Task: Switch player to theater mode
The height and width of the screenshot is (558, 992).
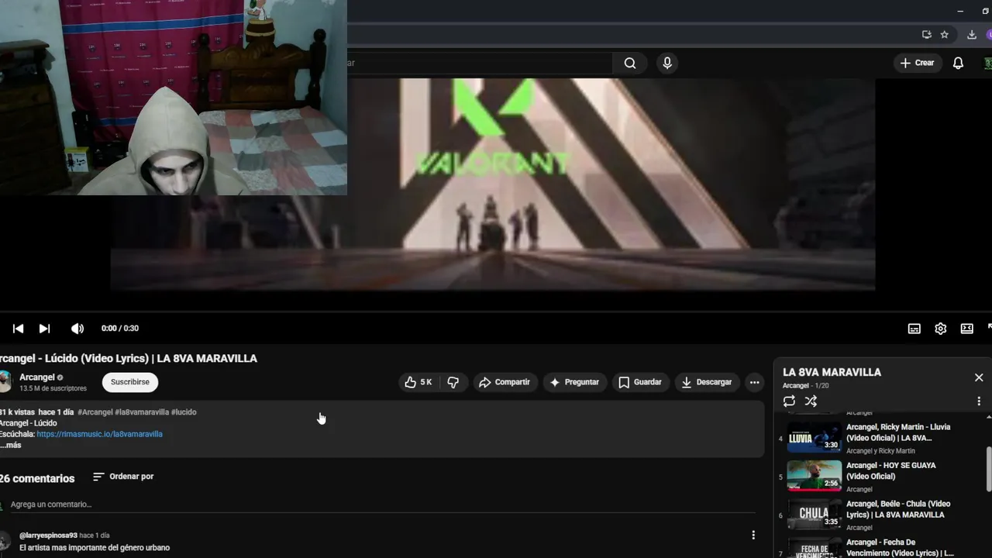Action: coord(967,329)
